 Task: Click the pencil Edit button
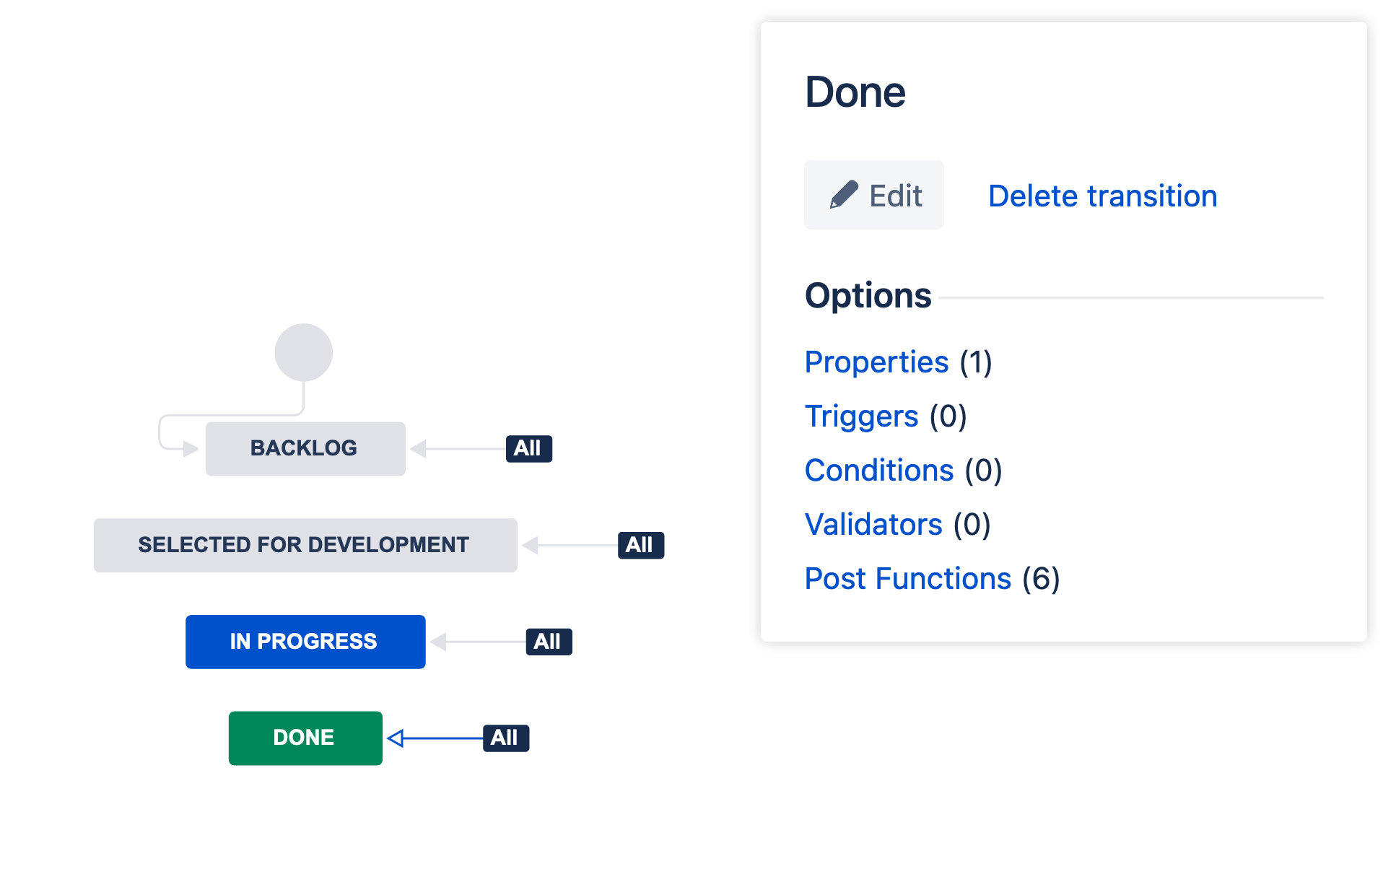(x=873, y=196)
